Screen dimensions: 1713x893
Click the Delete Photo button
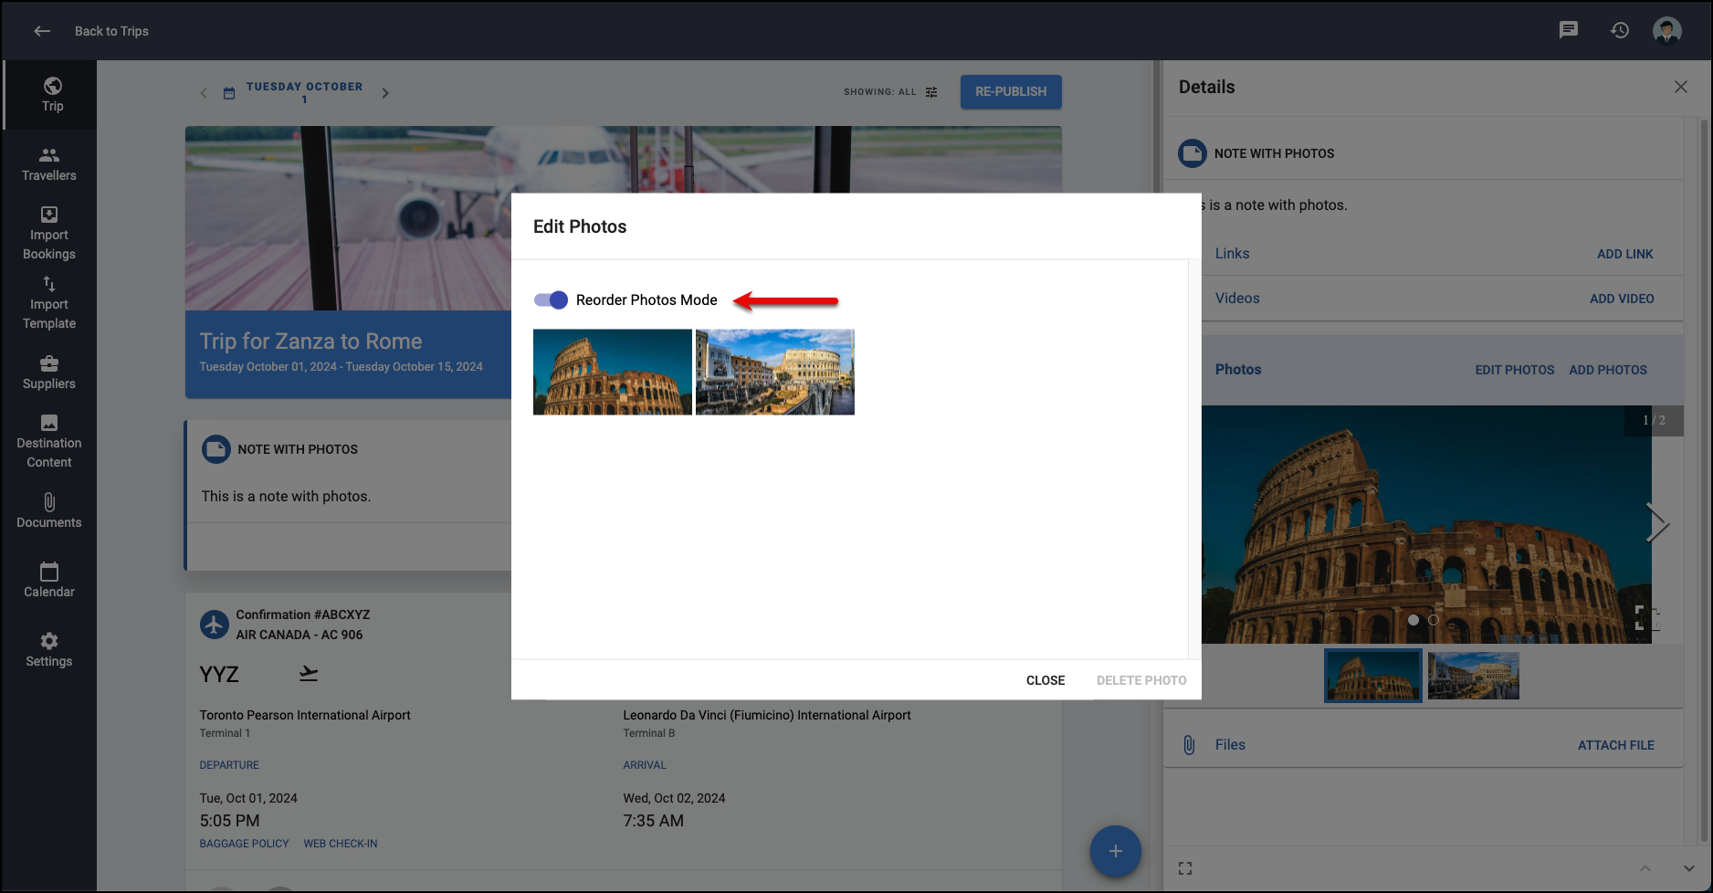(x=1141, y=680)
